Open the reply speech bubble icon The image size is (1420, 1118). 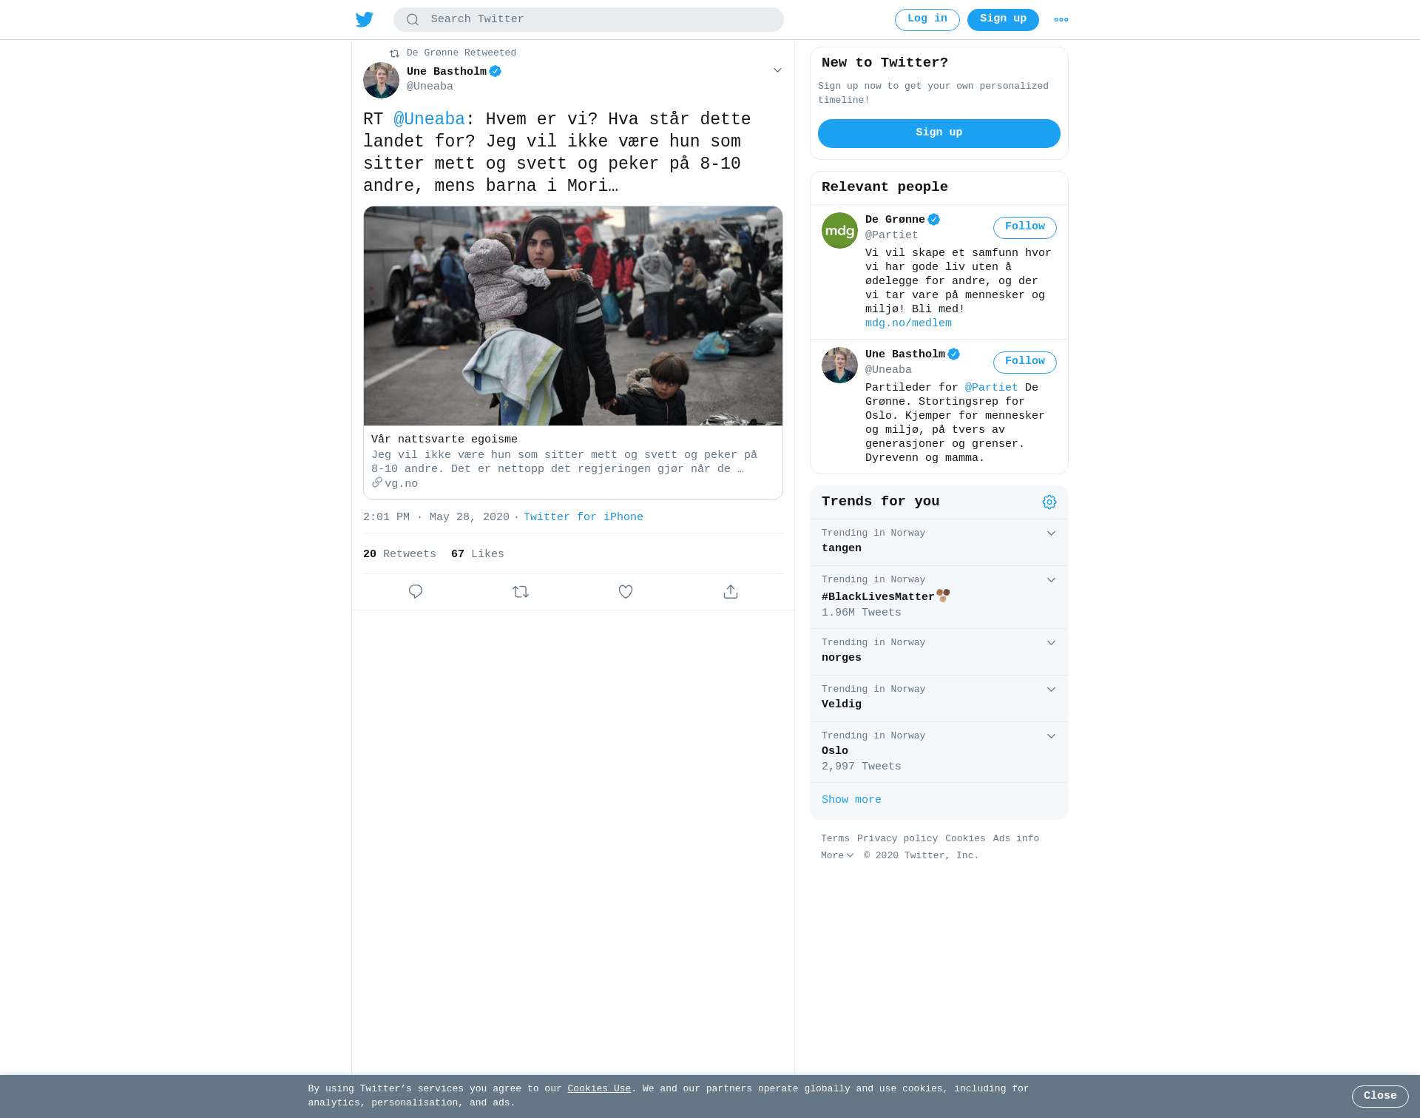[416, 591]
